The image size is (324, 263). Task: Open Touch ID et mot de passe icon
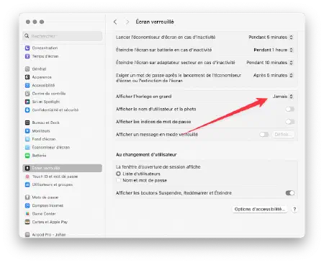coord(27,177)
